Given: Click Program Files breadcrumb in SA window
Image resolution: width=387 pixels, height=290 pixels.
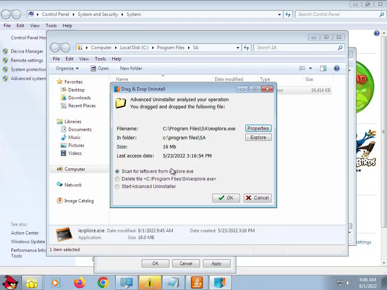Looking at the screenshot, I should tap(171, 48).
